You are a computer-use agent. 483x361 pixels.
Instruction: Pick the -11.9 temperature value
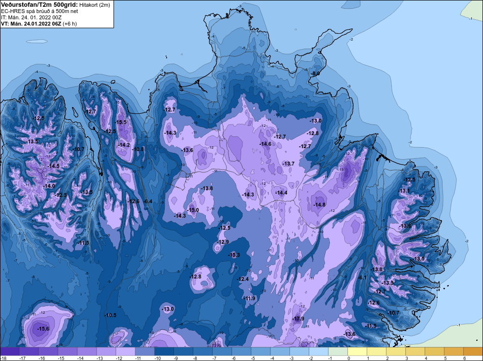[250, 298]
